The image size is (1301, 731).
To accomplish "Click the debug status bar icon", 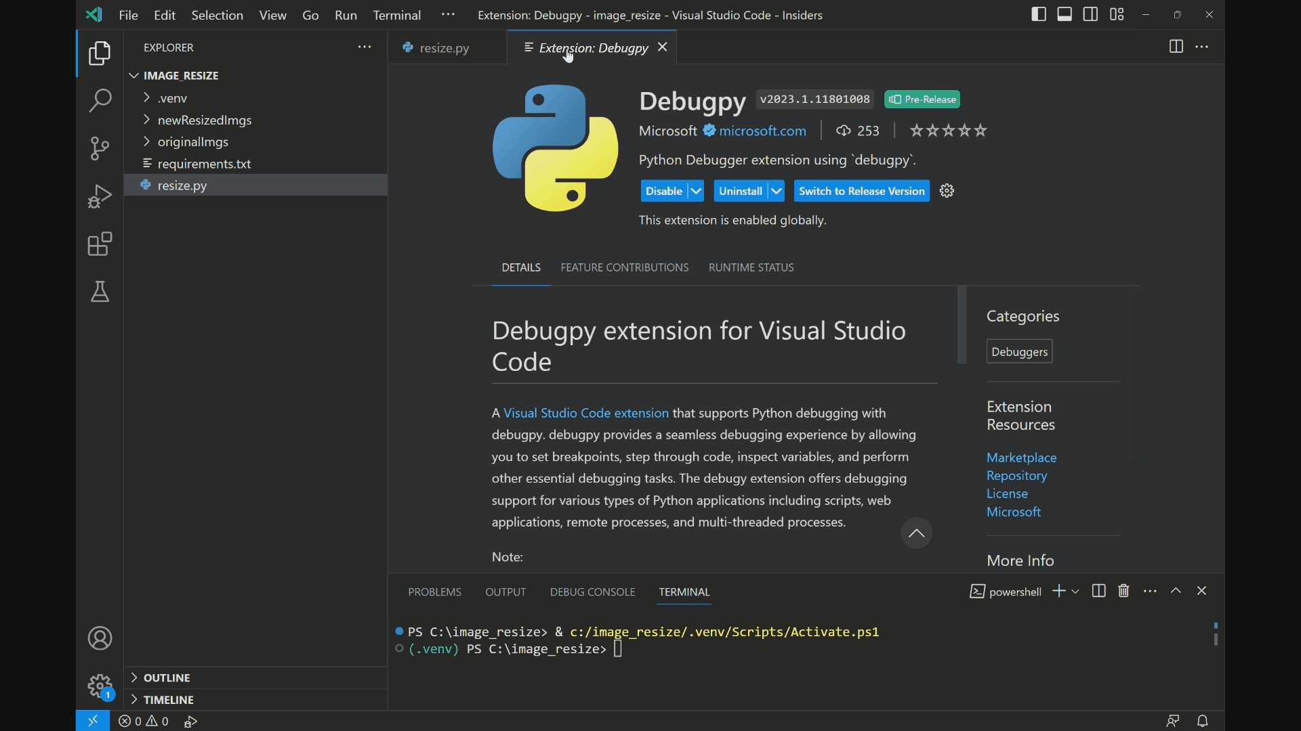I will click(190, 722).
